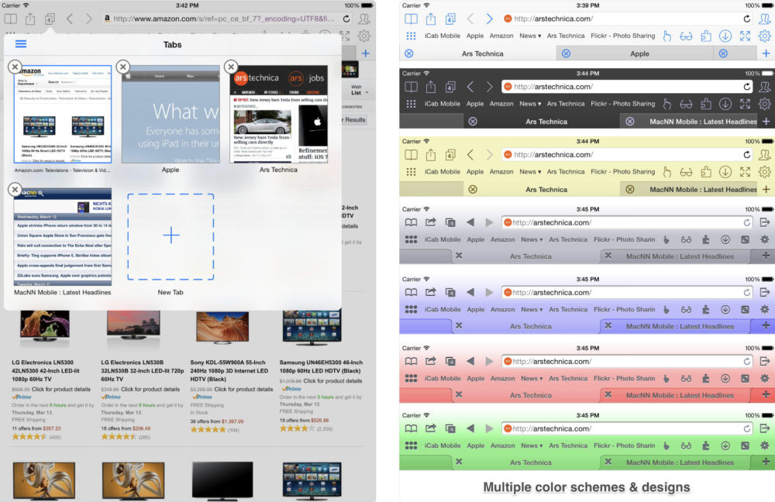
Task: Toggle fullscreen icon in white scheme
Action: [745, 36]
